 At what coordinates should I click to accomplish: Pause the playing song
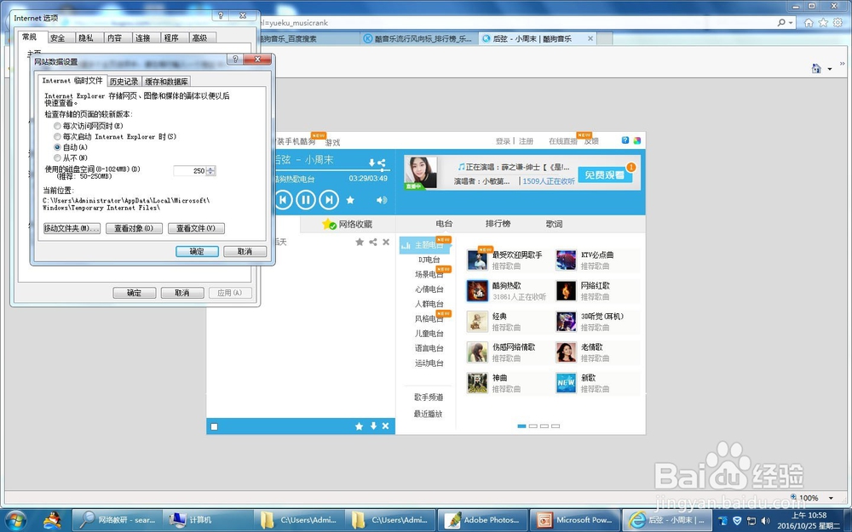click(305, 200)
